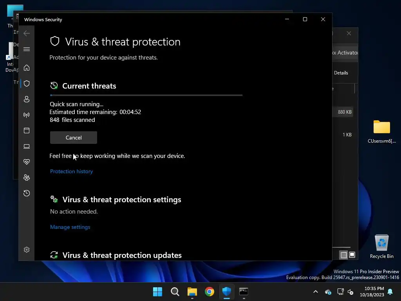This screenshot has height=301, width=401.
Task: Open the hamburger navigation menu
Action: click(27, 49)
